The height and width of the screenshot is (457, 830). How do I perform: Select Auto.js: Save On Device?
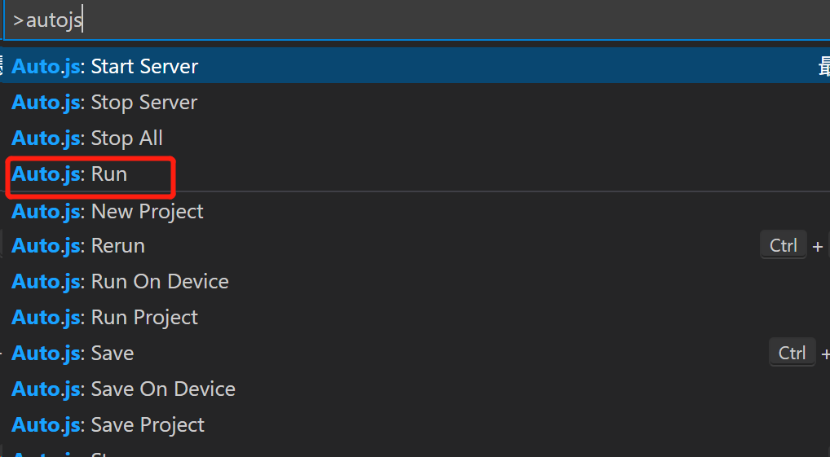[x=415, y=389]
